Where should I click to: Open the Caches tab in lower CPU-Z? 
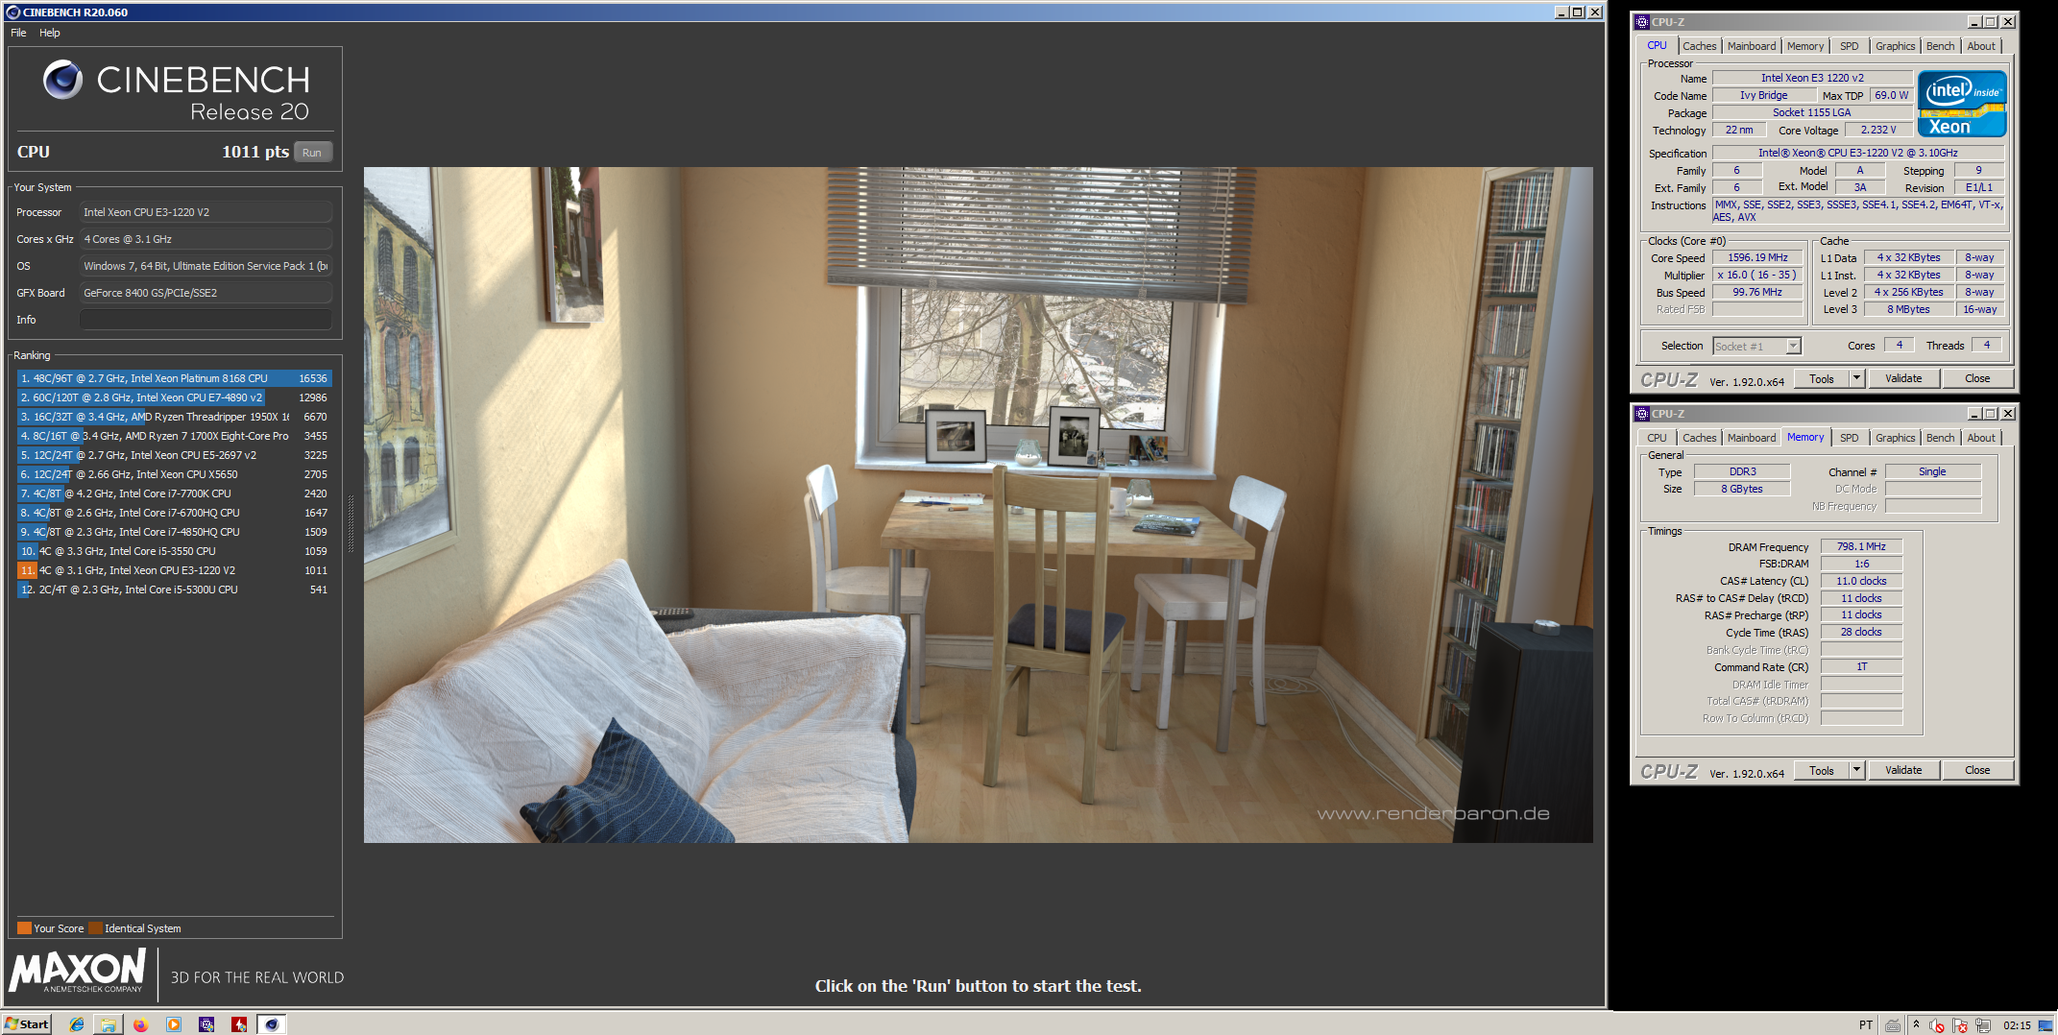[1699, 438]
